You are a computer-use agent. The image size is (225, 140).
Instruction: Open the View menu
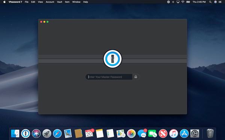click(40, 2)
